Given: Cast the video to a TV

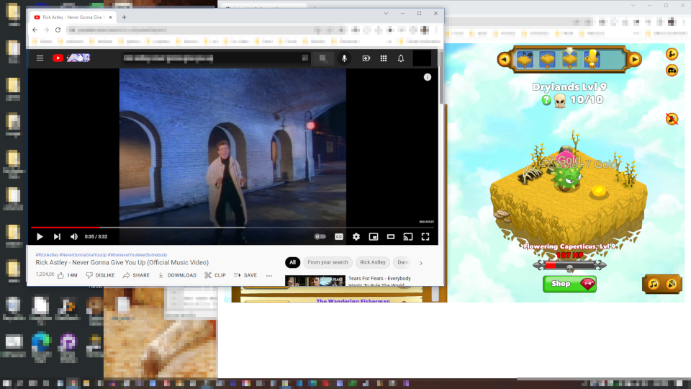Looking at the screenshot, I should tap(408, 237).
